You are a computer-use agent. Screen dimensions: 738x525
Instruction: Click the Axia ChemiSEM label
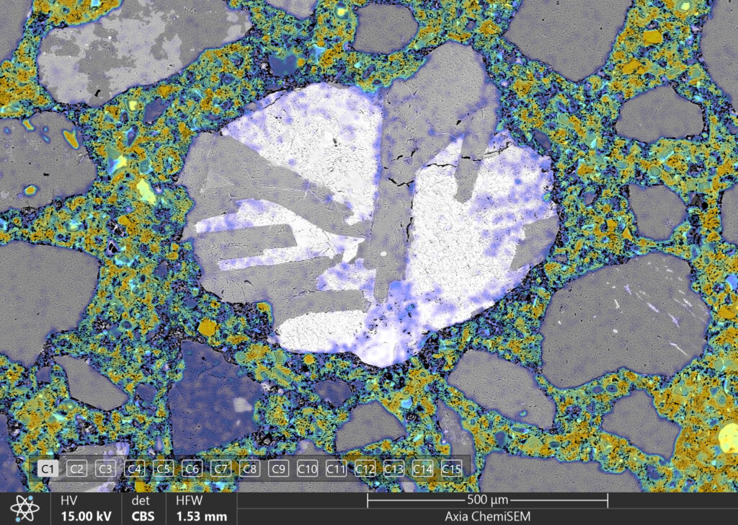487,516
